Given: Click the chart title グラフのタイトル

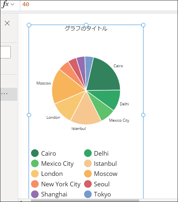Looking at the screenshot, I should click(x=86, y=28).
